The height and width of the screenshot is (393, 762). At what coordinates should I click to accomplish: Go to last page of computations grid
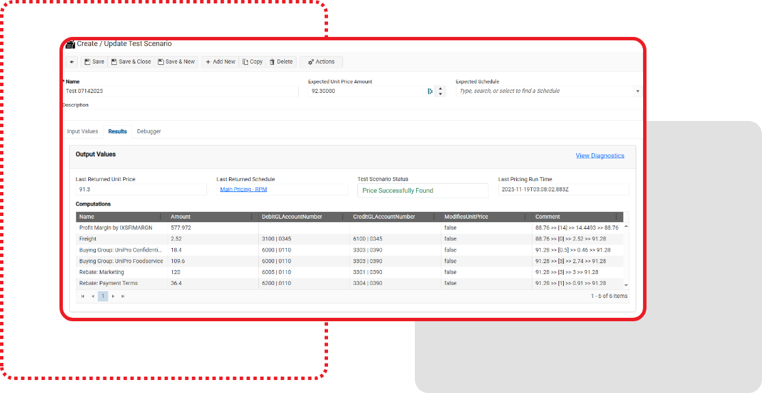point(123,296)
